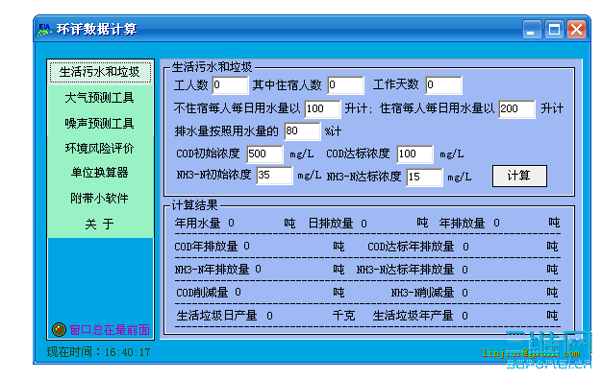602x379 pixels.
Task: Click the 生活垃圾年产量 result label
Action: click(414, 316)
